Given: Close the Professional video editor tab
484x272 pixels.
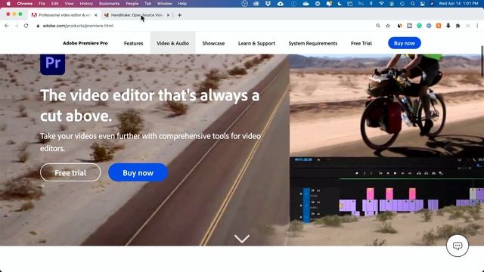Looking at the screenshot, I should pos(95,15).
